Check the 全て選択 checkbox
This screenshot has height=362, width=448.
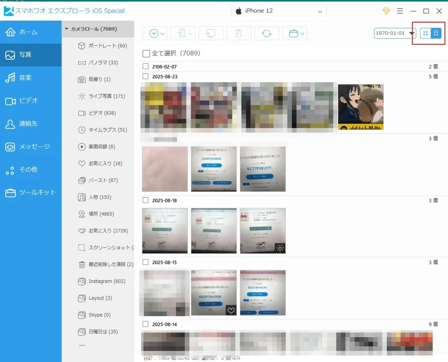[147, 54]
